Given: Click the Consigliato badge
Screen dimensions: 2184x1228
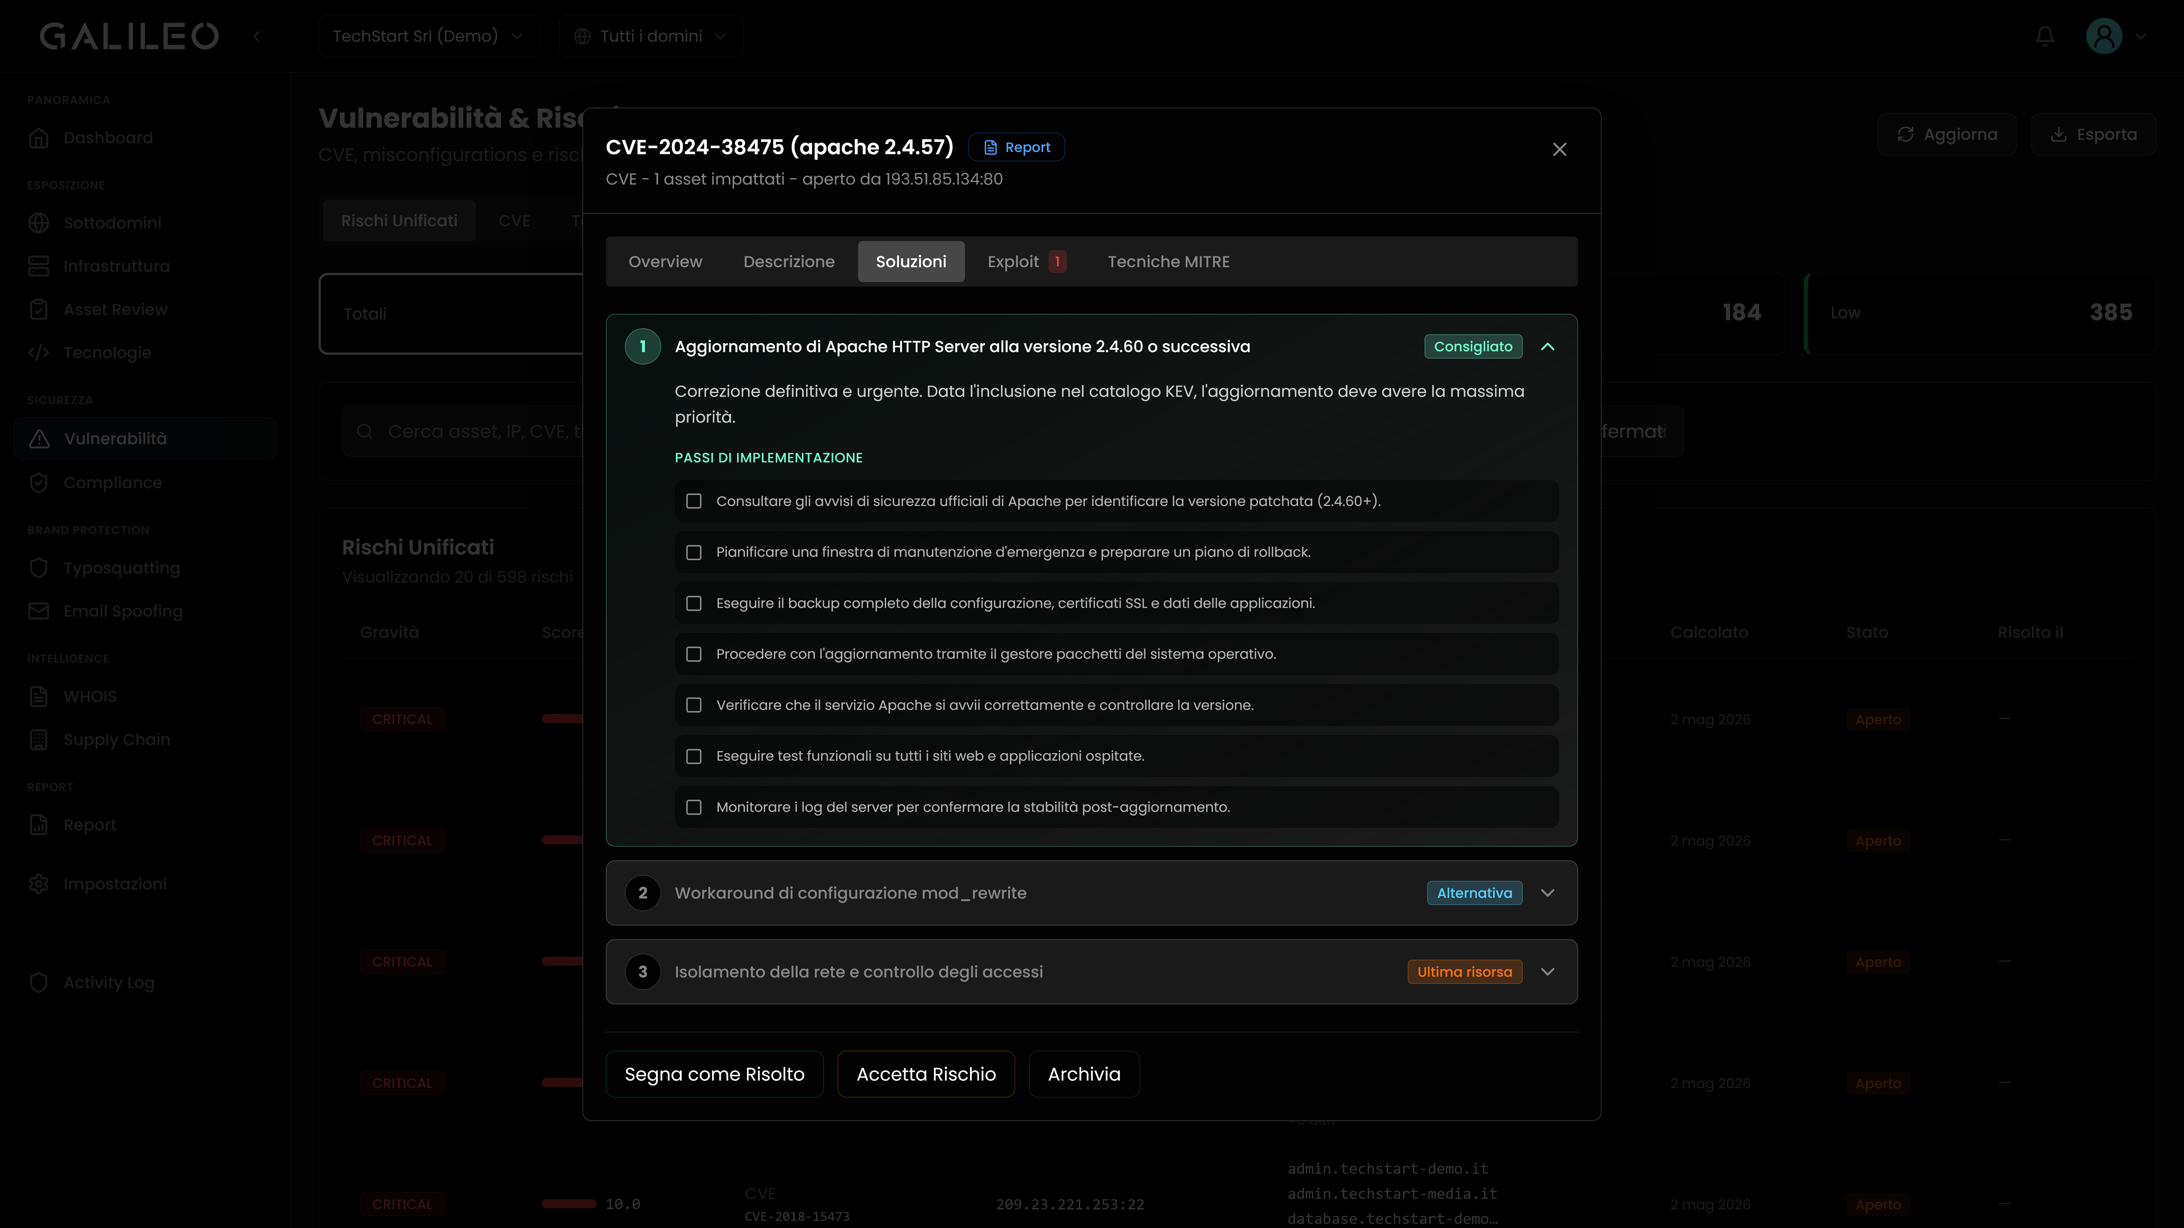Looking at the screenshot, I should point(1473,347).
